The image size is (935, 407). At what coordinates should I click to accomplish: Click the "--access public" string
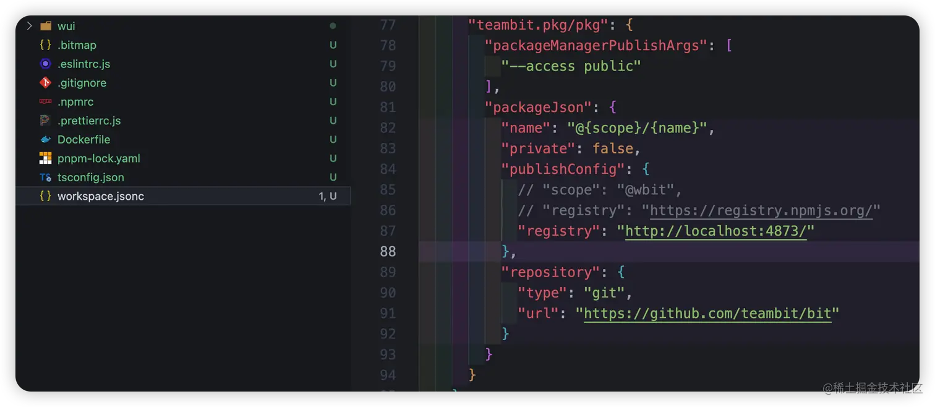[x=571, y=66]
